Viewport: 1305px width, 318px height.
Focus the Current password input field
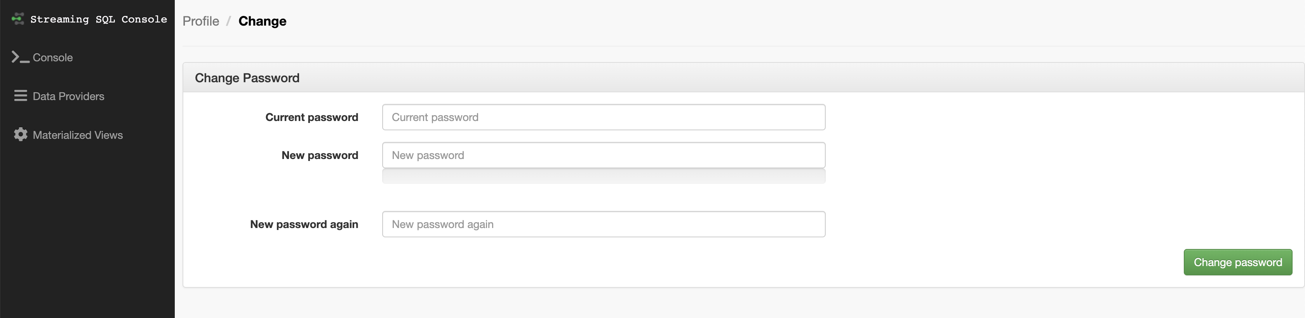pos(603,117)
